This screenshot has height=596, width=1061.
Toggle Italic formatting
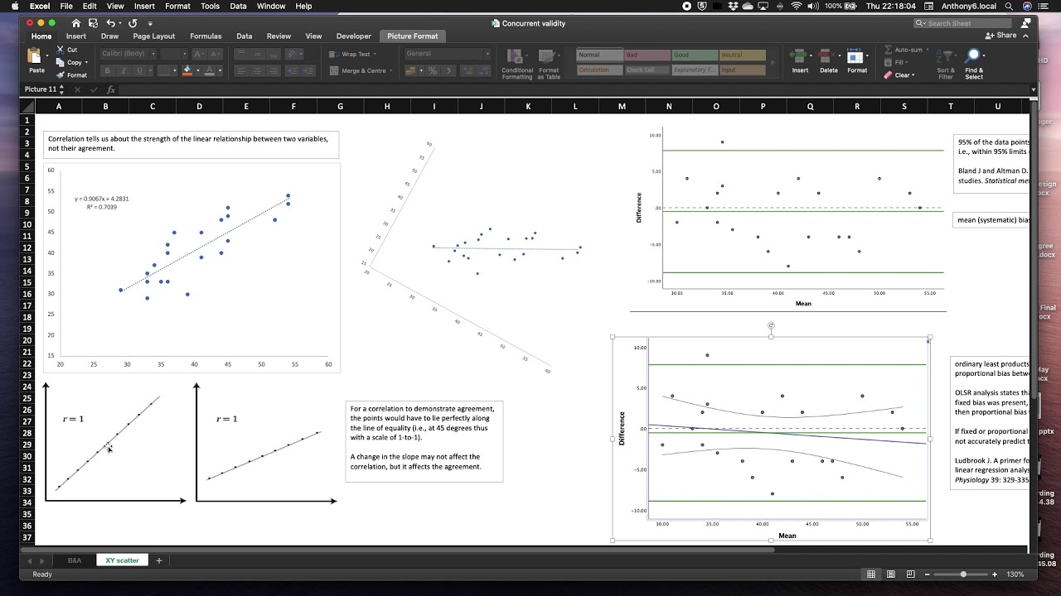pyautogui.click(x=124, y=71)
